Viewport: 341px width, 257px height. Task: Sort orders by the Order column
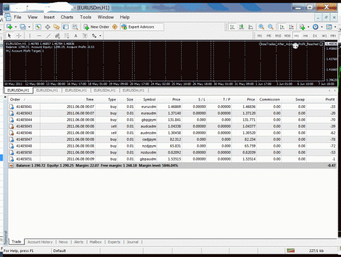[15, 99]
